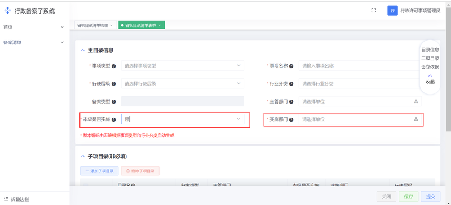The width and height of the screenshot is (451, 205).
Task: Click the 折叠边栏 collapse sidebar icon
Action: point(6,199)
